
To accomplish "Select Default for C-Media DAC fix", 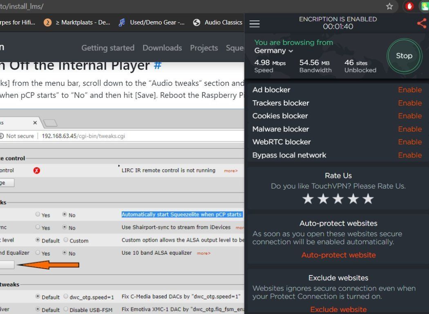I will [38, 296].
